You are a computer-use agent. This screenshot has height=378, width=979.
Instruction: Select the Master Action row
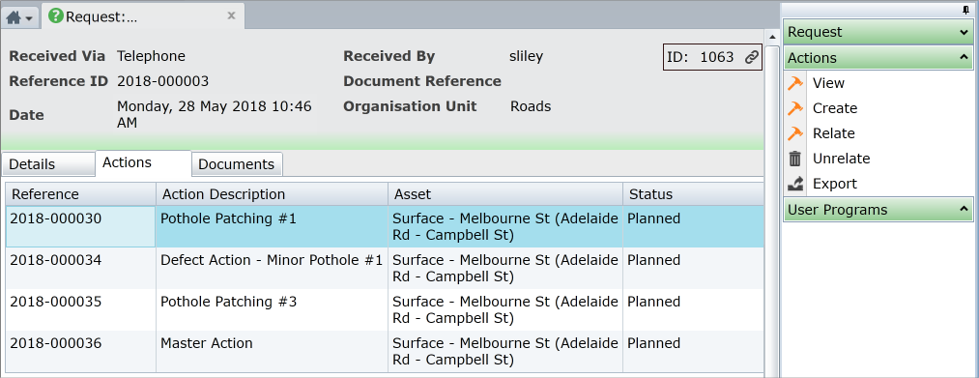385,351
